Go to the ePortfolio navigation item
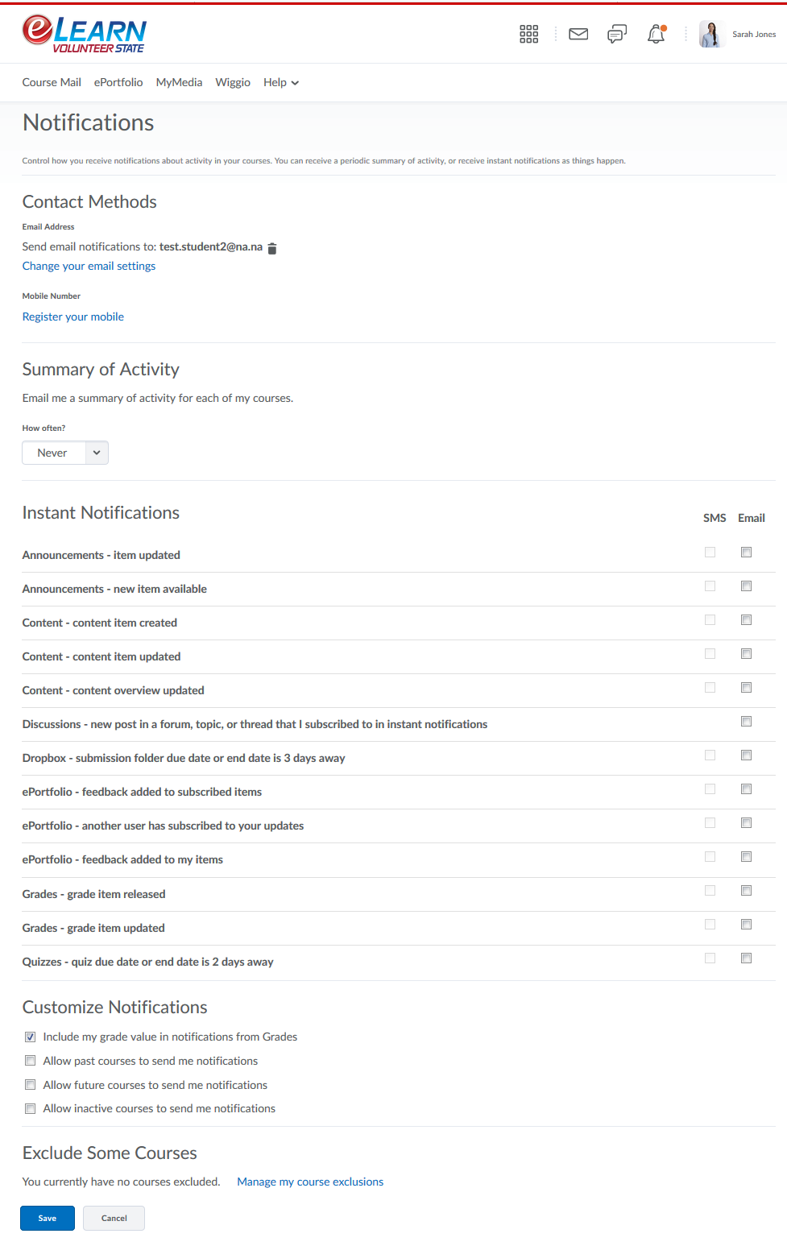787x1246 pixels. [x=118, y=82]
